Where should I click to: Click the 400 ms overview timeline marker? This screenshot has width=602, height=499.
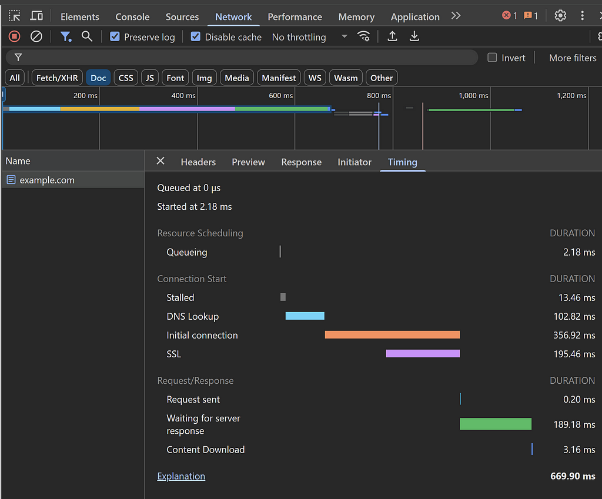(x=183, y=95)
